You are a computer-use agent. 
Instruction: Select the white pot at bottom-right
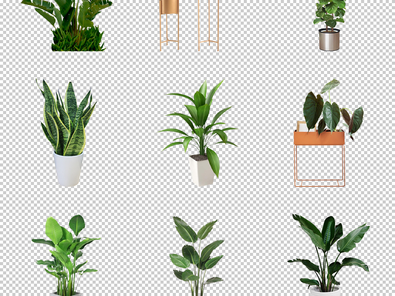[324, 292]
